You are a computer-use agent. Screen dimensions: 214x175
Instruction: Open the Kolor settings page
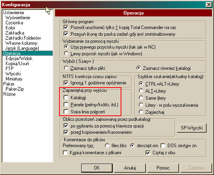click(x=10, y=28)
